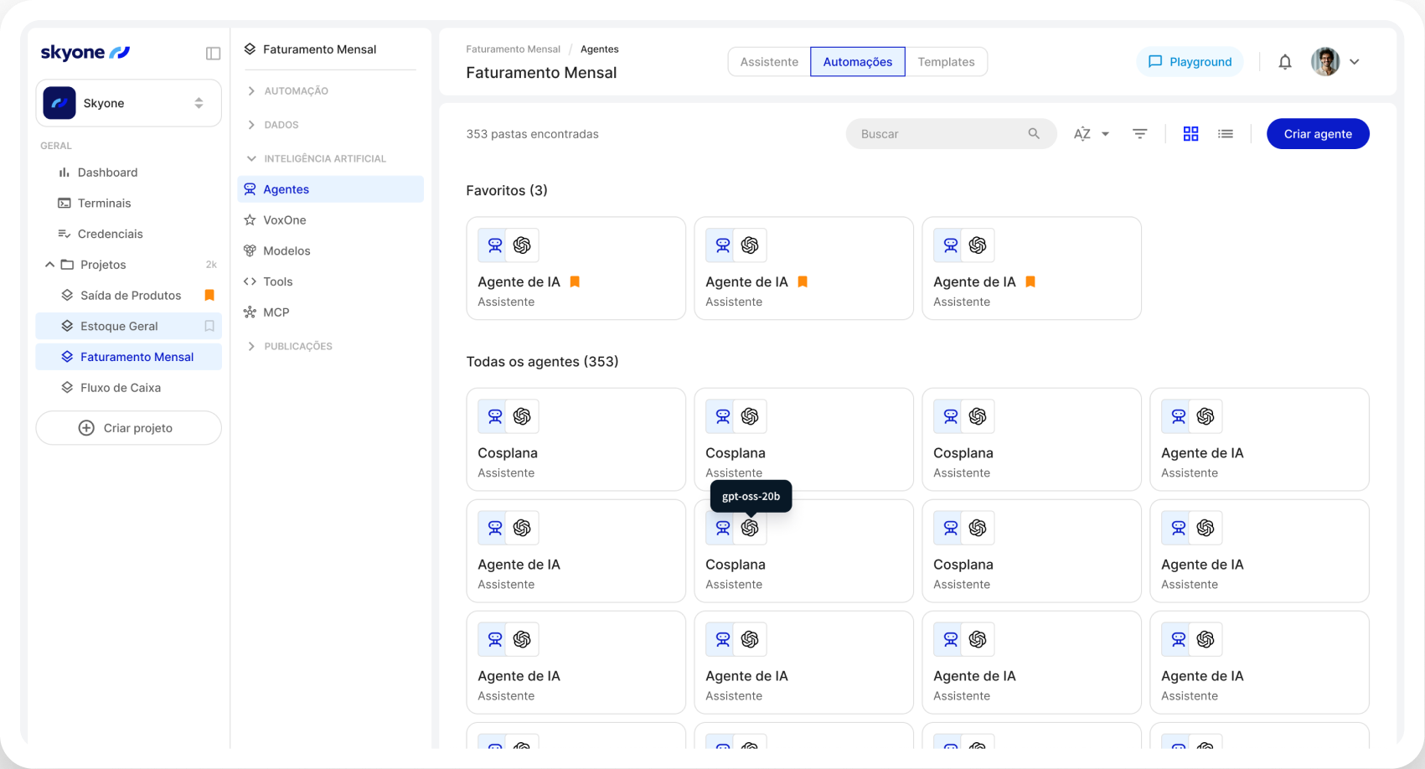Click the Criar projeto button
The image size is (1425, 769).
tap(128, 428)
